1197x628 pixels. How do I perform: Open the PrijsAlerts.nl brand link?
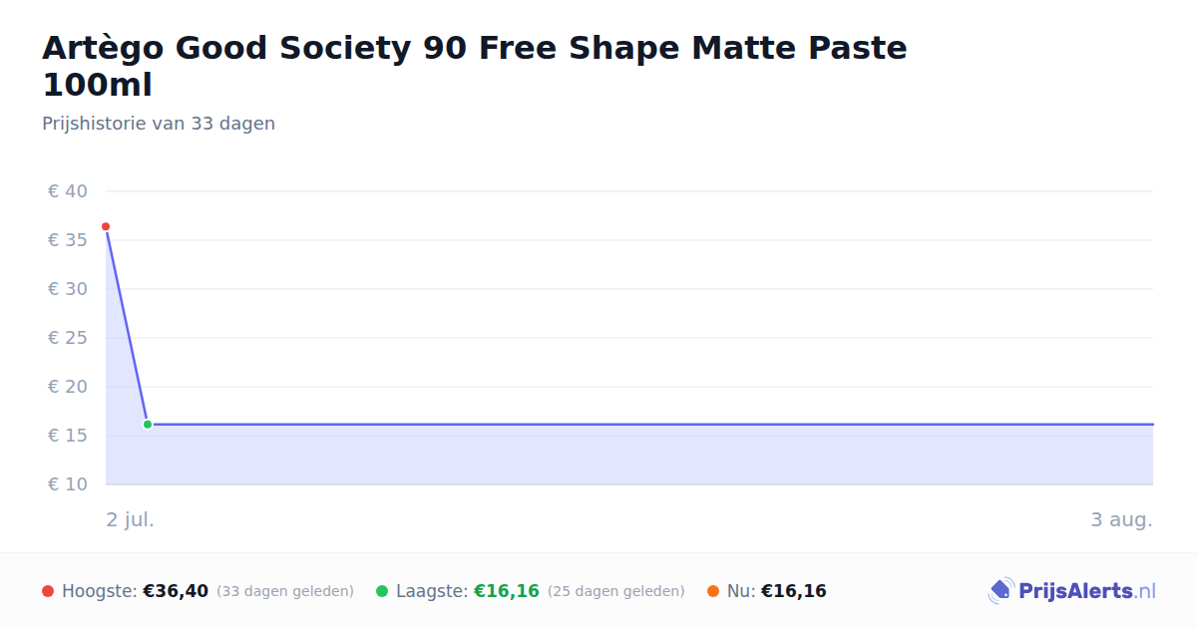(x=1072, y=591)
